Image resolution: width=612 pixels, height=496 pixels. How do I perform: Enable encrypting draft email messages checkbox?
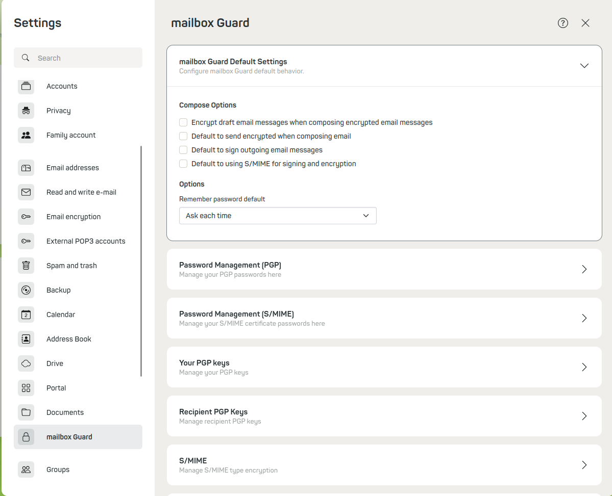tap(183, 122)
